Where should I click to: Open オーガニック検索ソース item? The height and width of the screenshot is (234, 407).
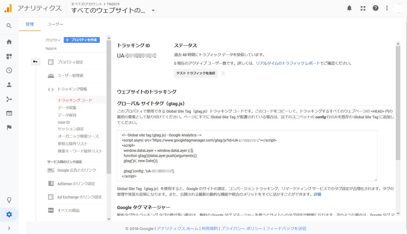point(78,136)
